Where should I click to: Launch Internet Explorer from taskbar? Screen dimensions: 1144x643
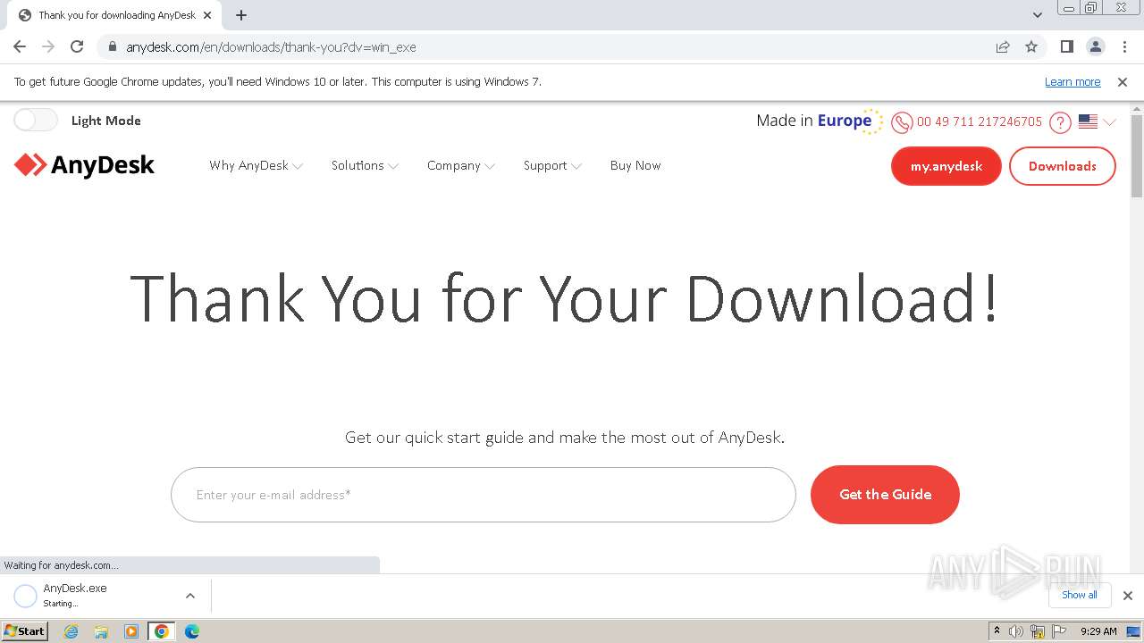point(71,631)
